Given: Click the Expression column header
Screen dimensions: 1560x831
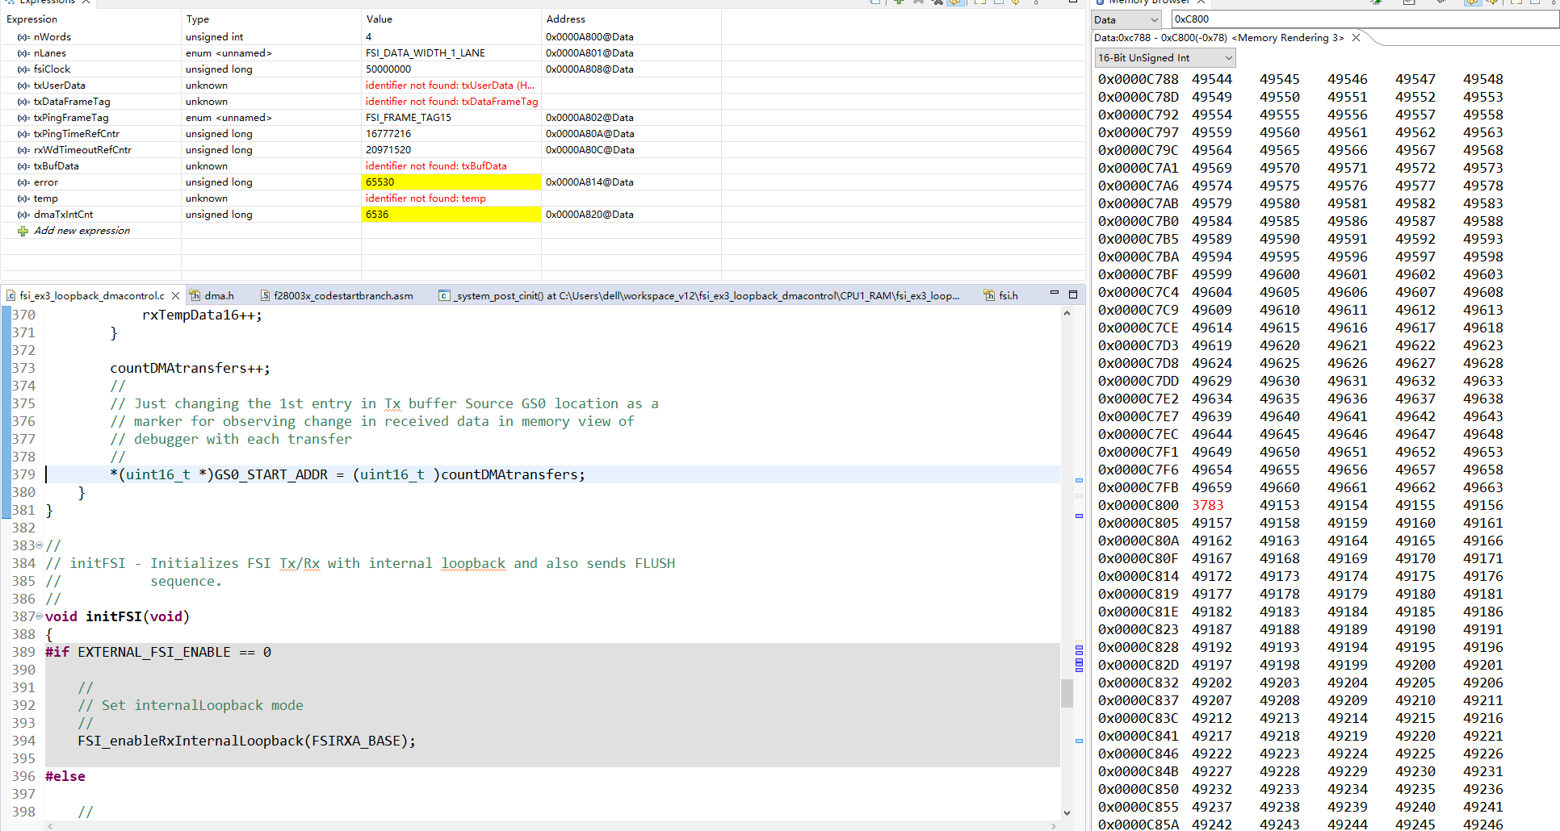Looking at the screenshot, I should tap(32, 19).
